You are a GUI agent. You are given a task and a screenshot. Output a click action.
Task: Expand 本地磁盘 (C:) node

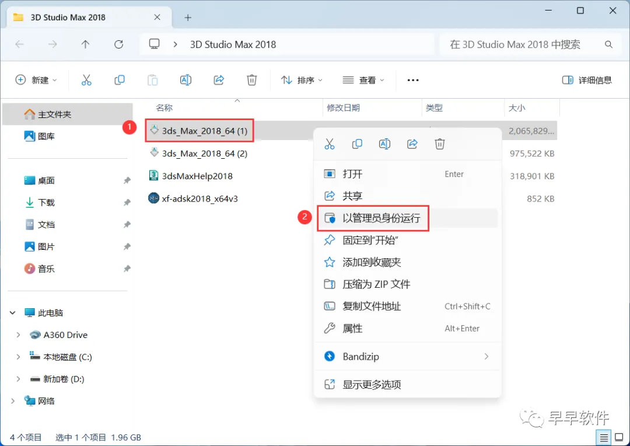(x=18, y=357)
